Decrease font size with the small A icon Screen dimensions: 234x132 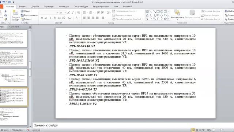point(72,13)
